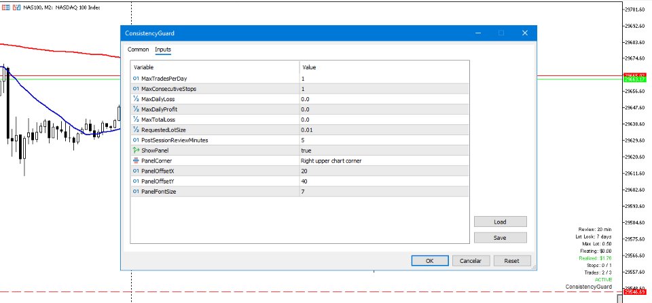The image size is (652, 303).
Task: Select the PanelCorner variable name
Action: [156, 160]
